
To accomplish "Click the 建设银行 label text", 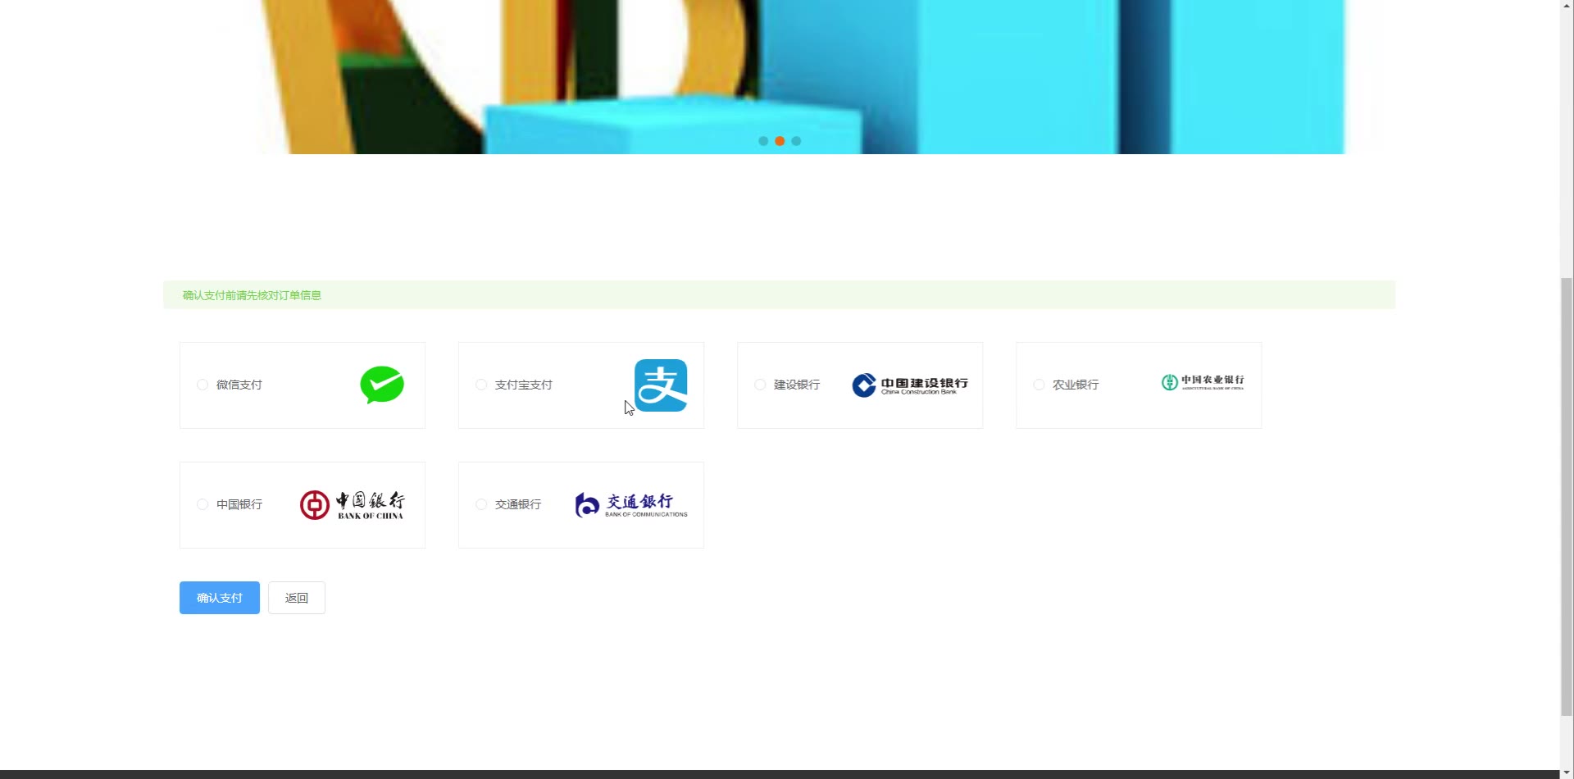I will click(x=797, y=385).
